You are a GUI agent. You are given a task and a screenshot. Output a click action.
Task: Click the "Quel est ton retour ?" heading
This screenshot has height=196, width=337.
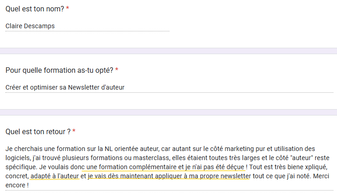38,132
